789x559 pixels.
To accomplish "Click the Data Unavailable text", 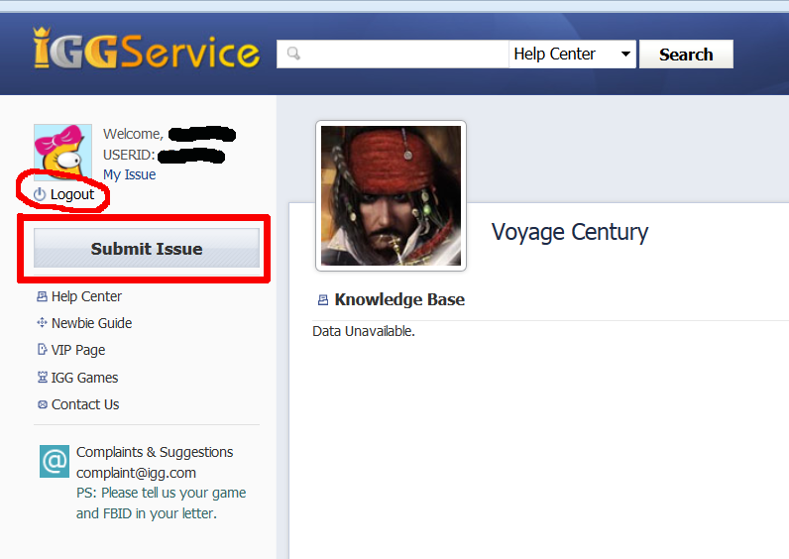I will 364,331.
